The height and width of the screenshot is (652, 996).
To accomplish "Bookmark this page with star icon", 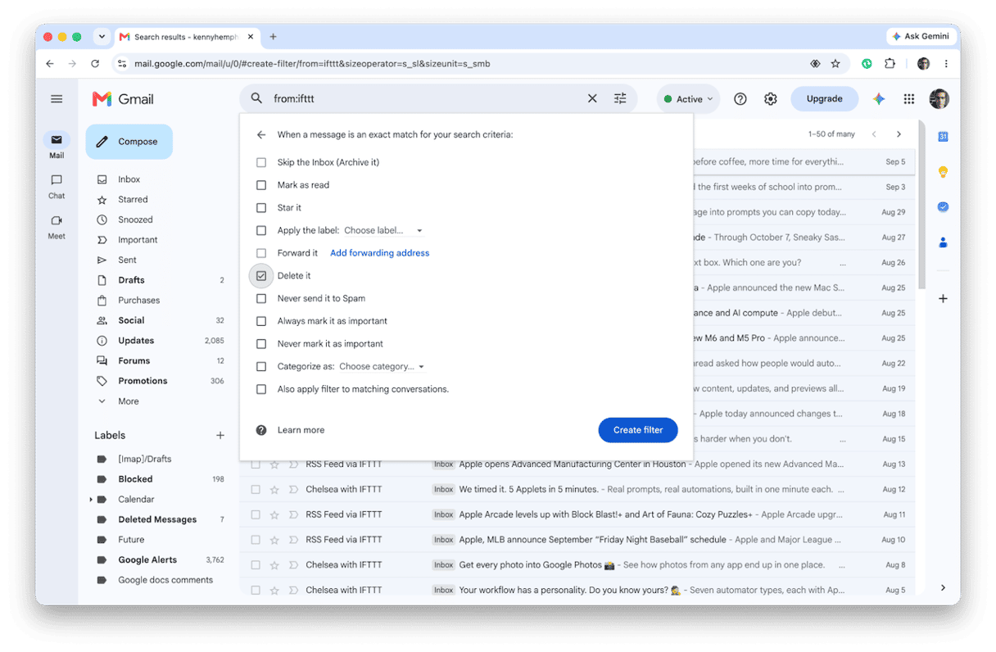I will click(x=835, y=63).
